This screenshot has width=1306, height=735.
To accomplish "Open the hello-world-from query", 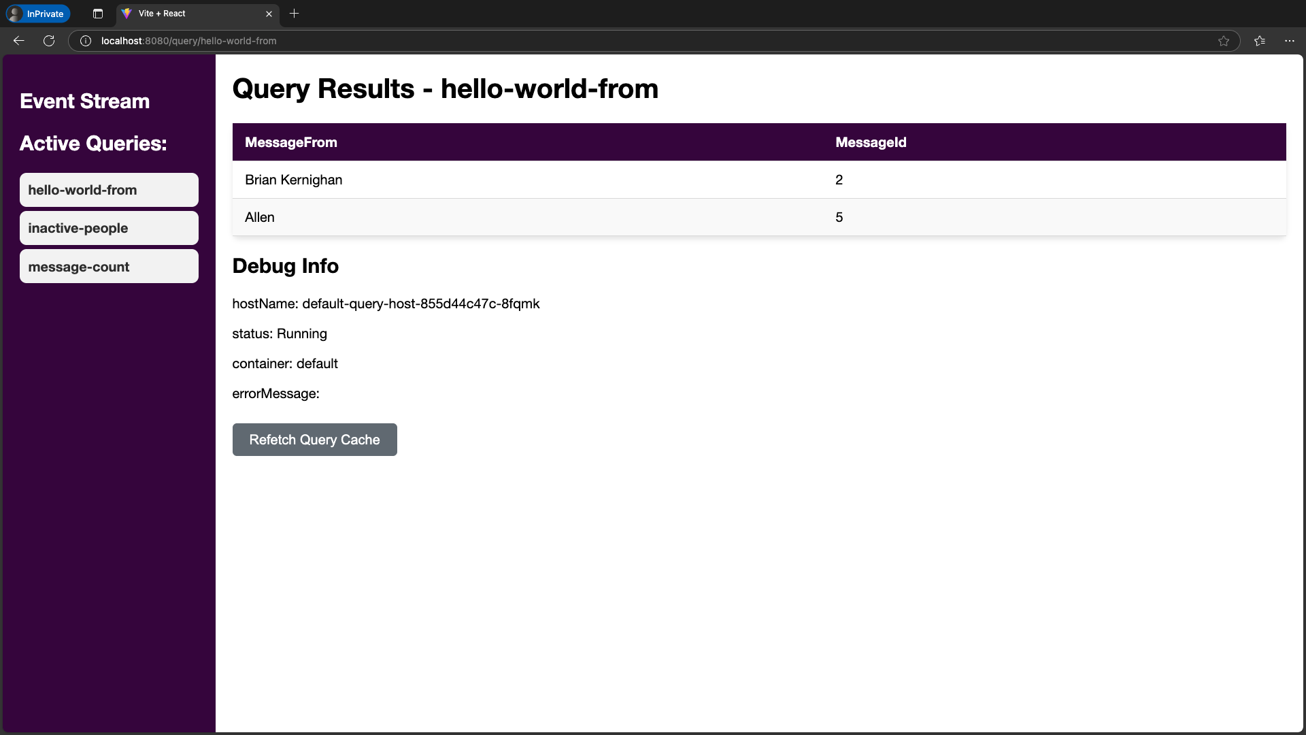I will (108, 190).
